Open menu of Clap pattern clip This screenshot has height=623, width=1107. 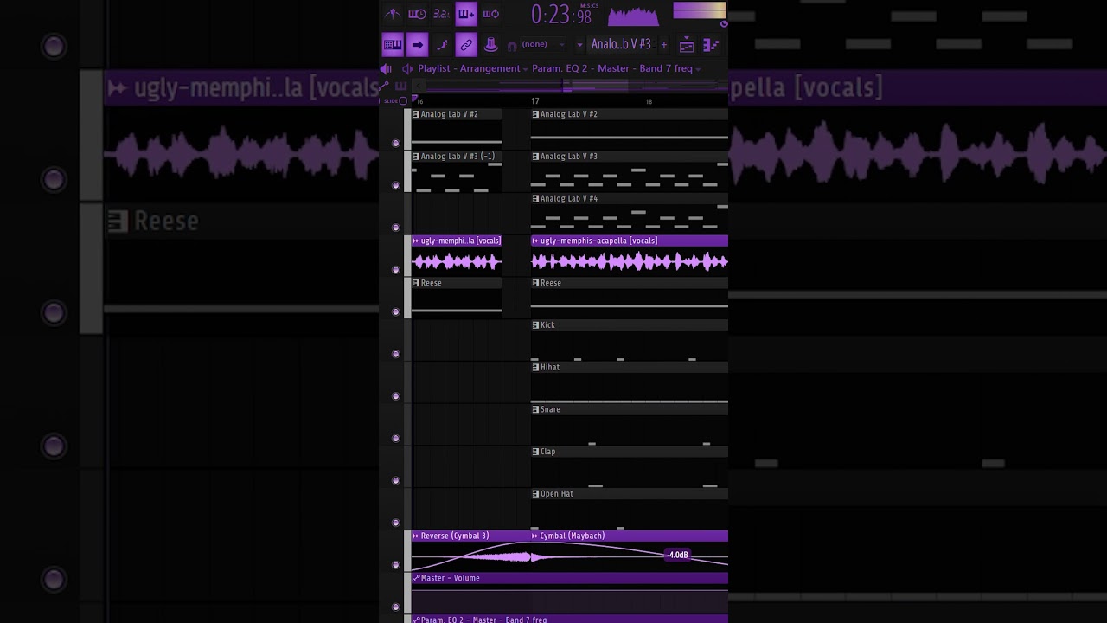[x=535, y=452]
